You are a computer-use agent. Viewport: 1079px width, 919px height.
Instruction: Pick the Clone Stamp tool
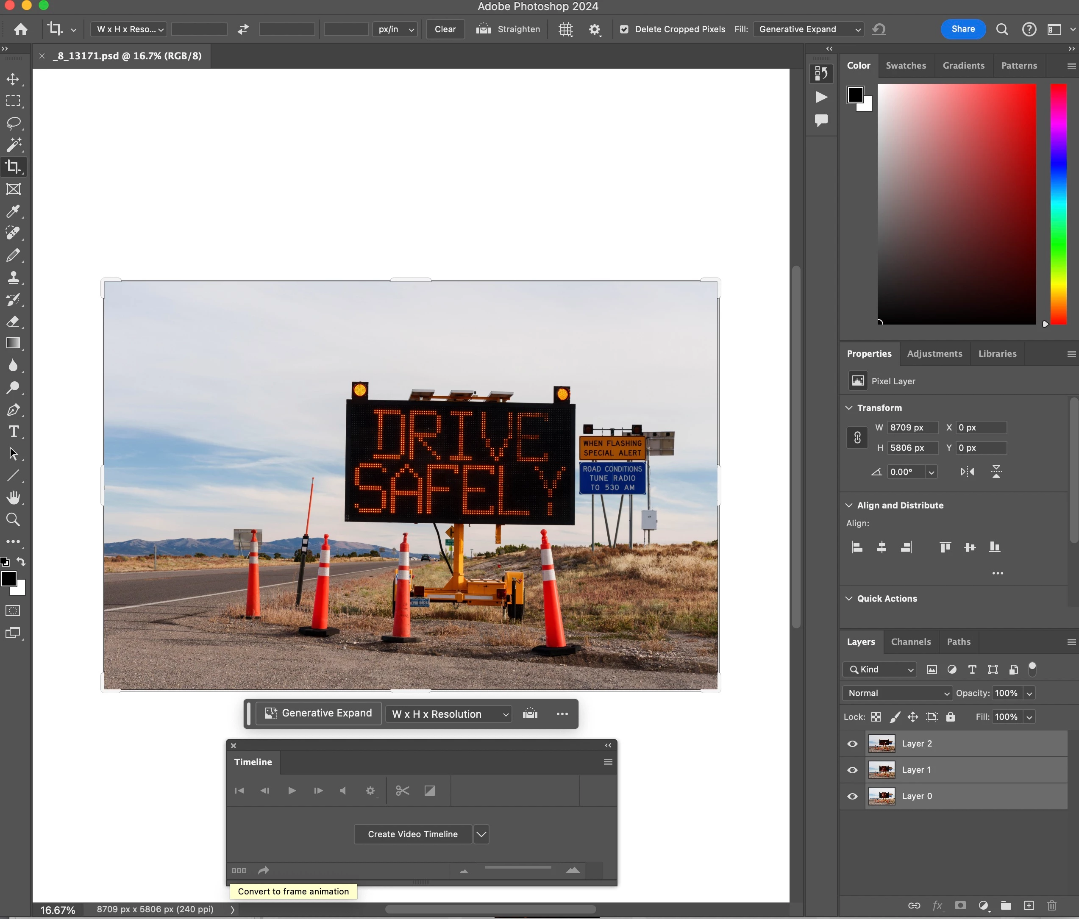tap(13, 277)
